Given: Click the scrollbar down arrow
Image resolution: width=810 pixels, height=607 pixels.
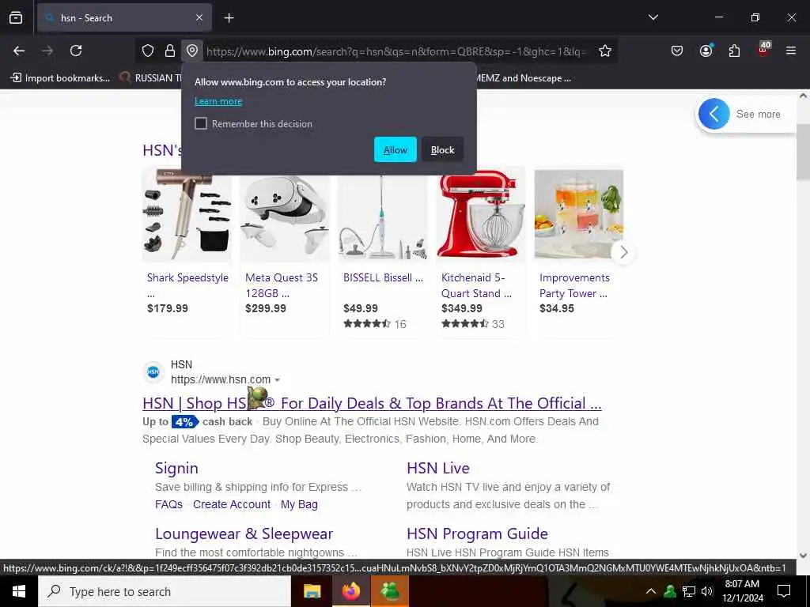Looking at the screenshot, I should 804,556.
